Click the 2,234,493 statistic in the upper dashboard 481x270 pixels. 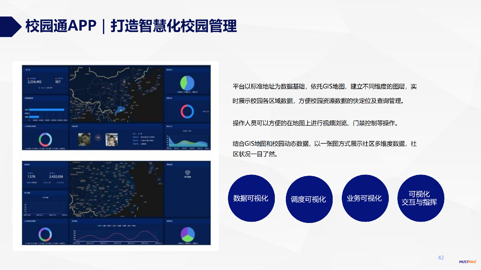coord(35,82)
